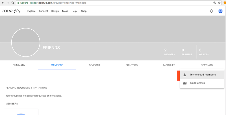This screenshot has width=226, height=115.
Task: Open the Settings tab
Action: point(207,65)
